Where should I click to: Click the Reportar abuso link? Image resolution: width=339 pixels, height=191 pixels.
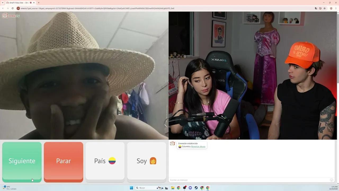point(198,146)
